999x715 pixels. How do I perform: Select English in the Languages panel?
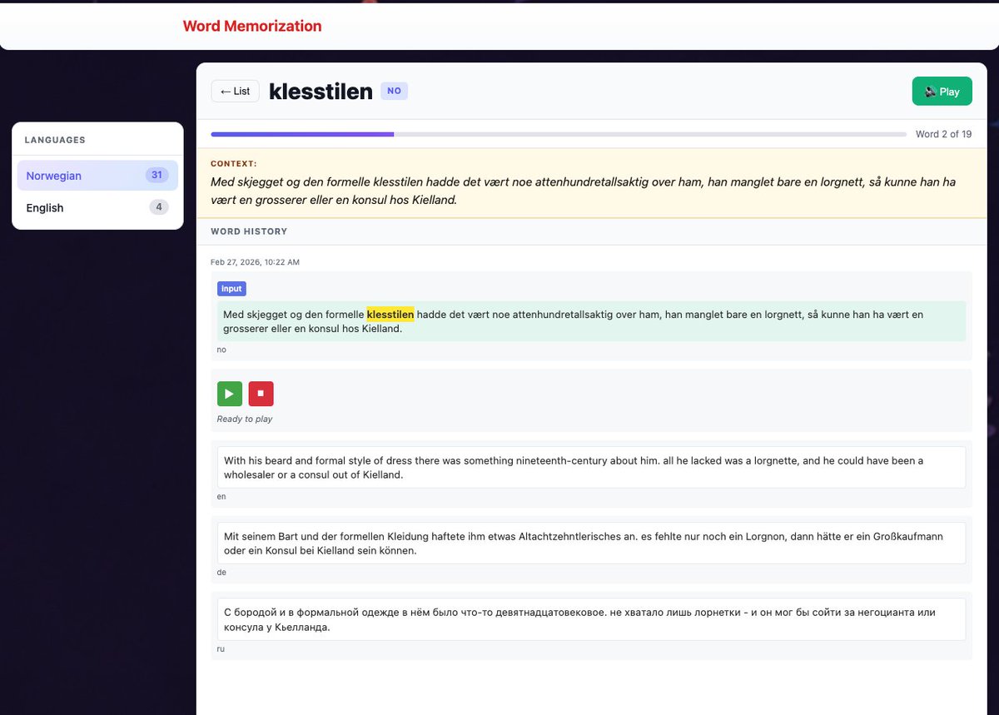tap(97, 208)
